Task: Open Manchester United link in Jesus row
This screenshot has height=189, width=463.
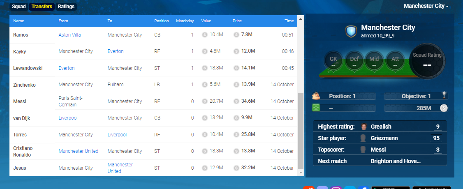Action: (120, 168)
